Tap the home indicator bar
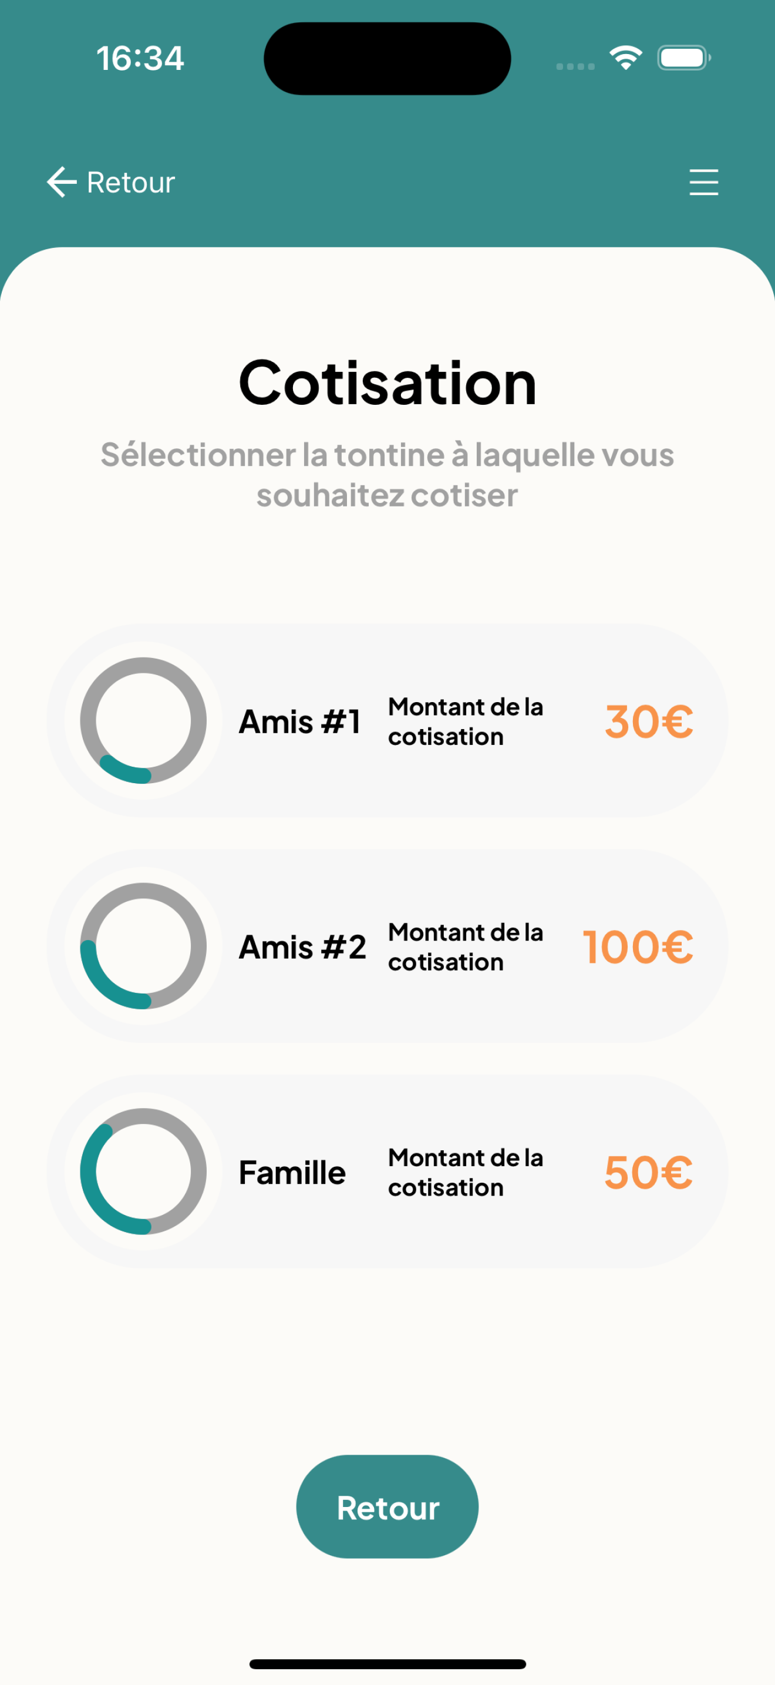 click(x=387, y=1664)
